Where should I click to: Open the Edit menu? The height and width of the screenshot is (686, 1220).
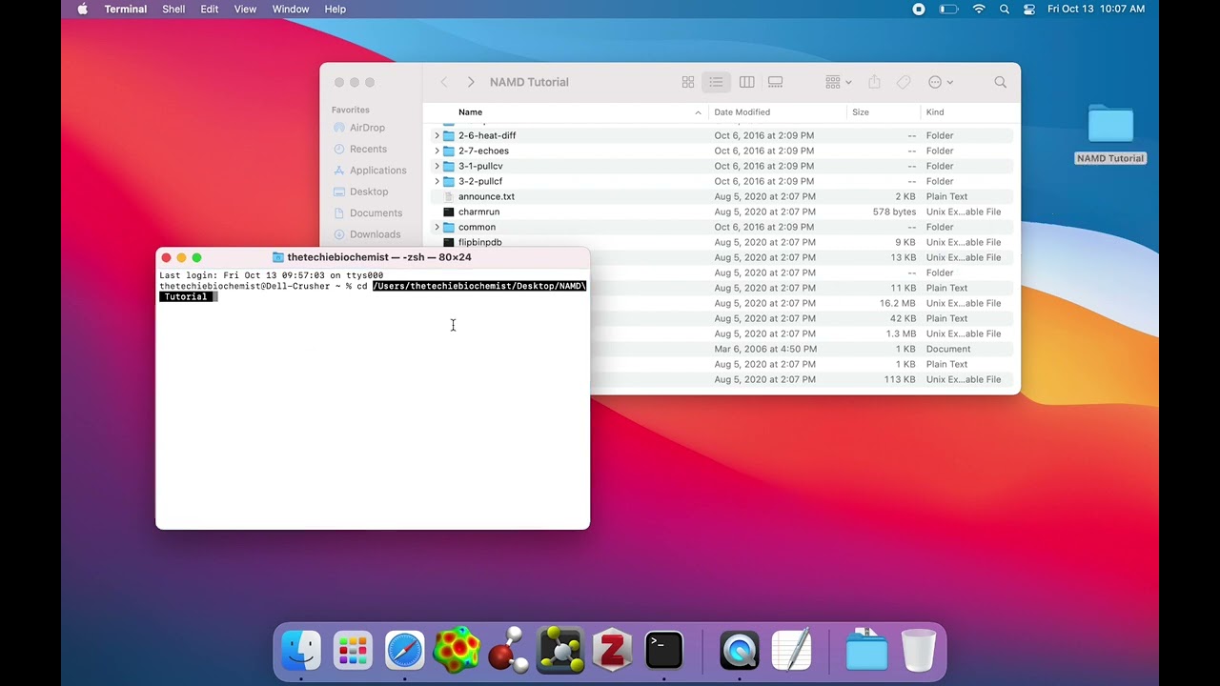pos(210,9)
